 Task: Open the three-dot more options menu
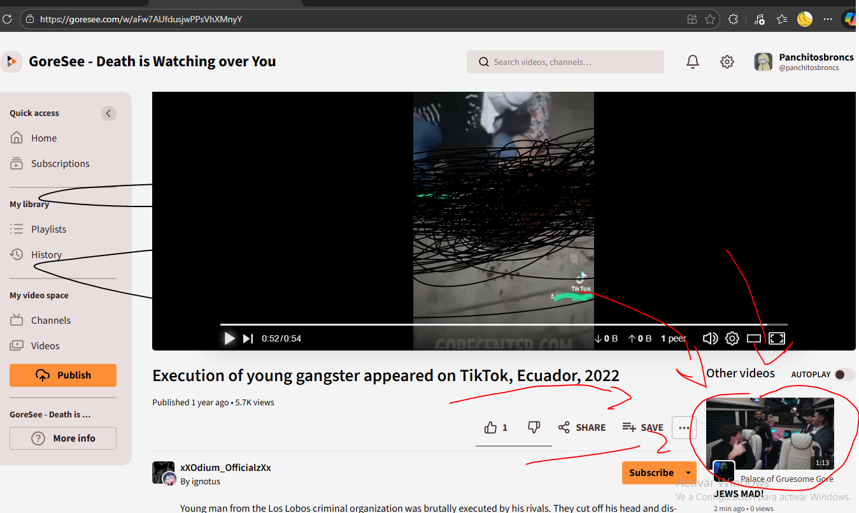pyautogui.click(x=684, y=428)
